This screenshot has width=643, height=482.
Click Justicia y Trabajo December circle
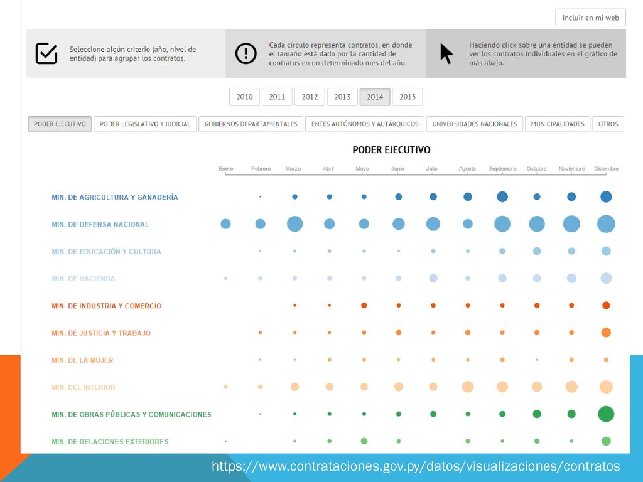(x=606, y=333)
